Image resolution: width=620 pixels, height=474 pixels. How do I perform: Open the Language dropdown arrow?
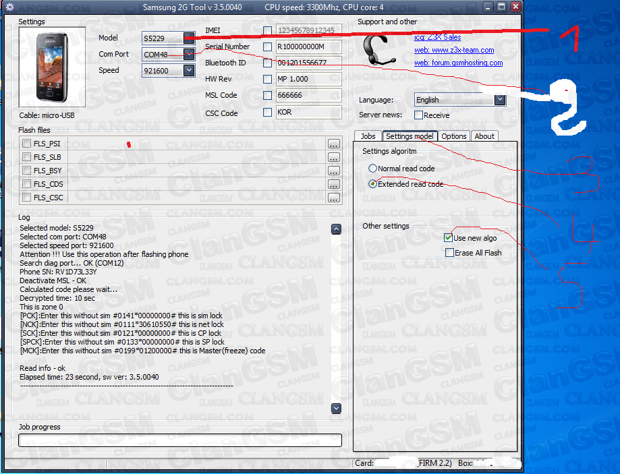500,100
